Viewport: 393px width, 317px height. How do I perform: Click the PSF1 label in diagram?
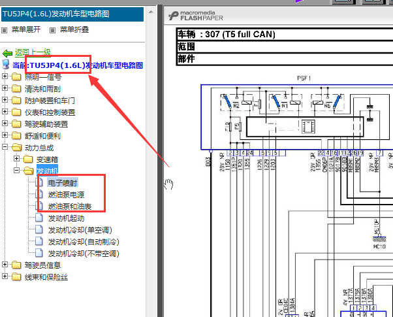[x=304, y=78]
